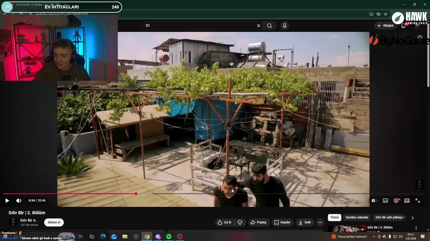Open the Windows notification center
Viewport: 430px width, 241px height.
point(423,237)
